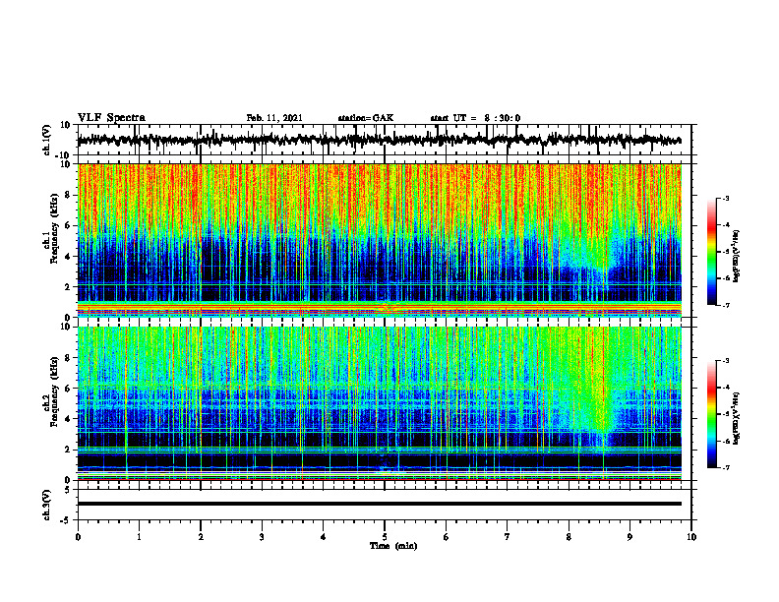Click time-axis tick label '2'
The height and width of the screenshot is (602, 779).
(x=201, y=537)
